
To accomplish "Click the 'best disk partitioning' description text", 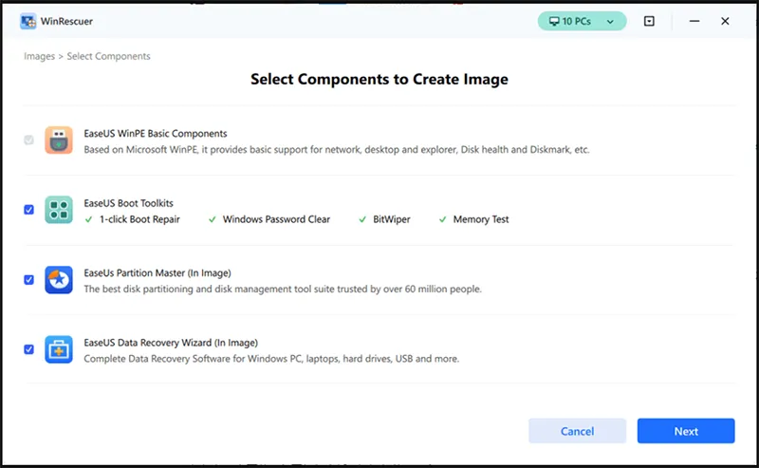I will click(x=283, y=290).
